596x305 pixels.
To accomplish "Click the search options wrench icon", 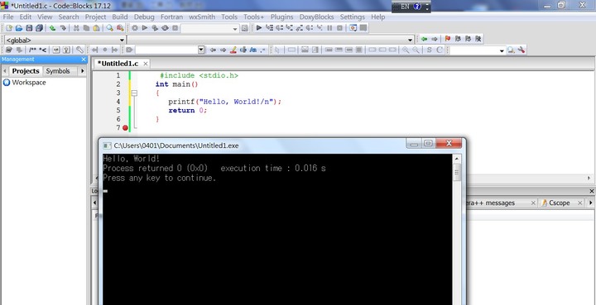I will click(x=521, y=50).
